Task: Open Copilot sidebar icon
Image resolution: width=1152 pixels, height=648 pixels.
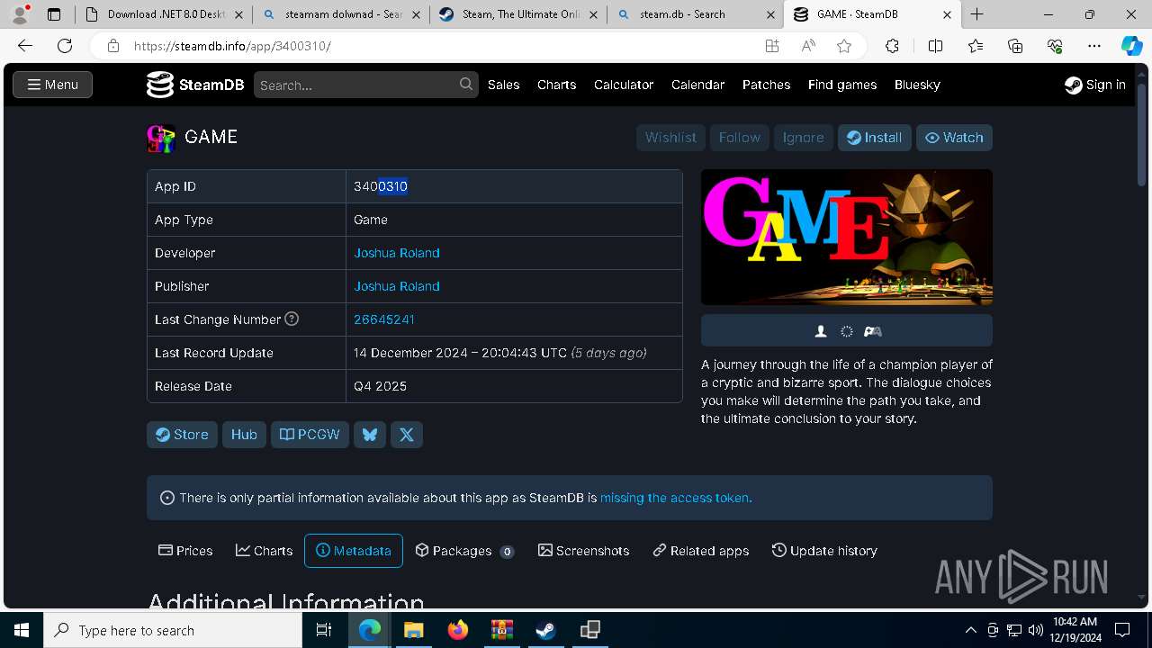Action: click(1131, 46)
